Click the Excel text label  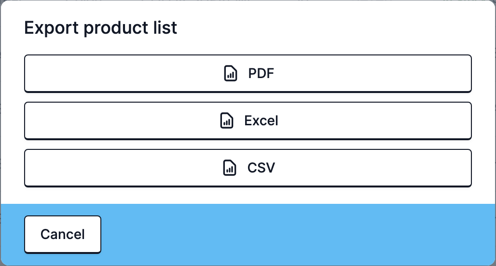261,120
